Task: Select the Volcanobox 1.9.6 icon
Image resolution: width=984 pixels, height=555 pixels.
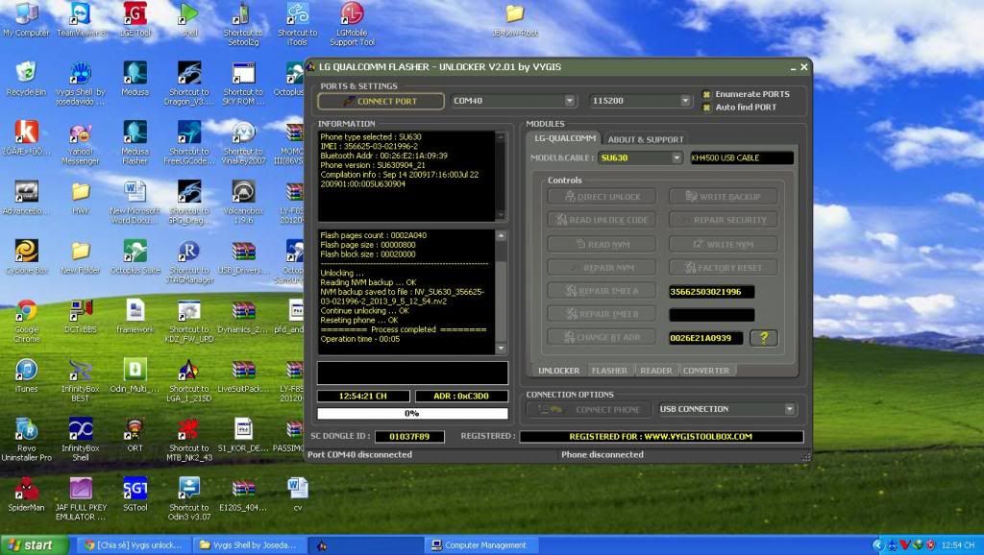Action: (x=243, y=202)
